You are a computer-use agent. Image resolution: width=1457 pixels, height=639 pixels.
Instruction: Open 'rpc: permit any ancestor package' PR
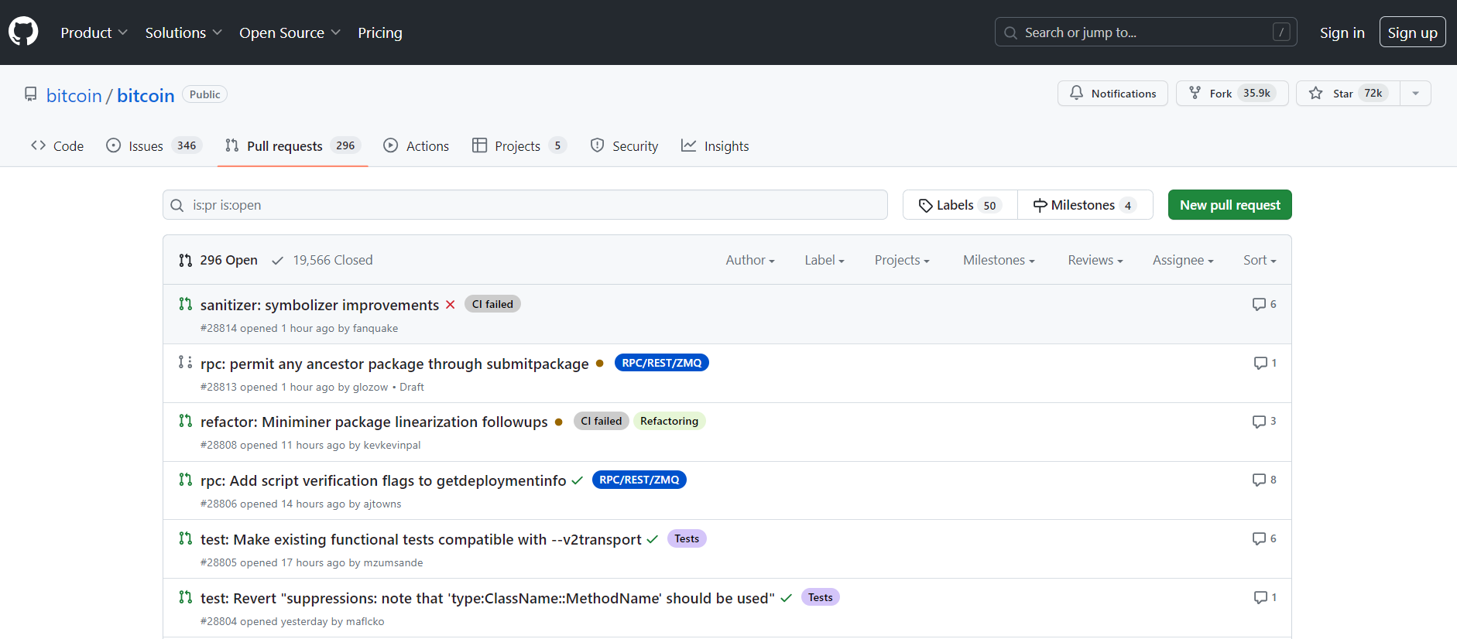395,364
